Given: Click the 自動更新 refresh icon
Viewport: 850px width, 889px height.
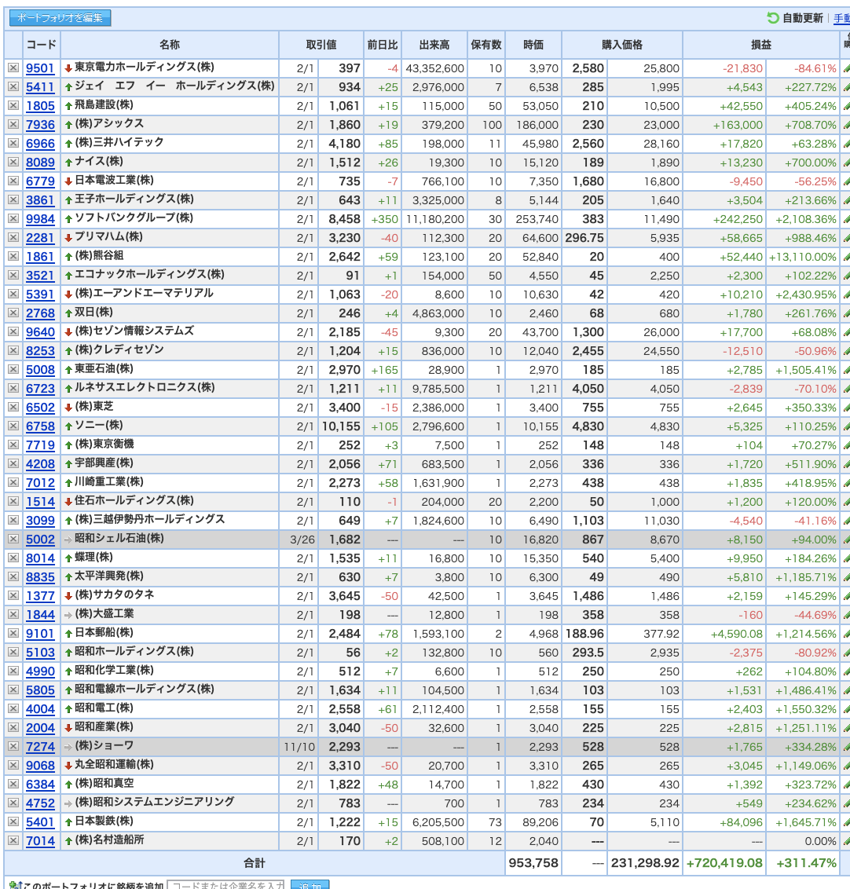Looking at the screenshot, I should pyautogui.click(x=772, y=18).
